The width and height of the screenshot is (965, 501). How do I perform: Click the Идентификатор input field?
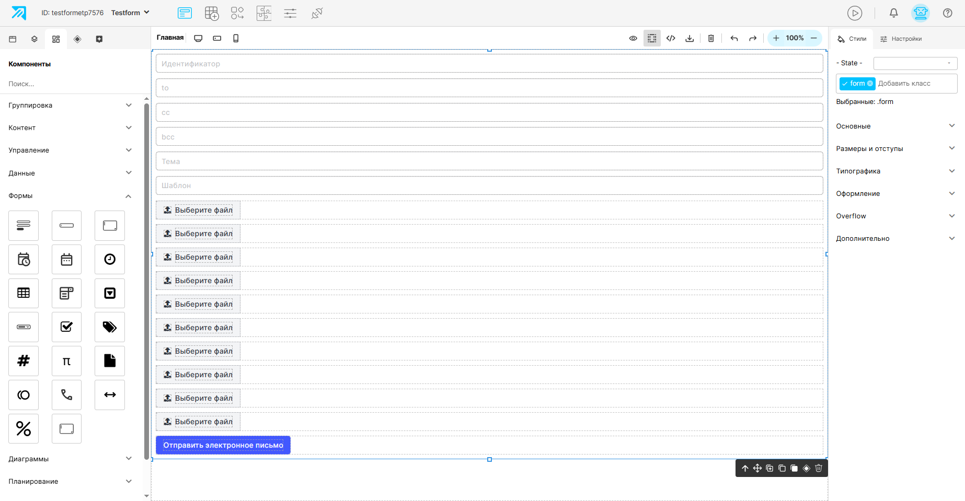click(x=489, y=64)
